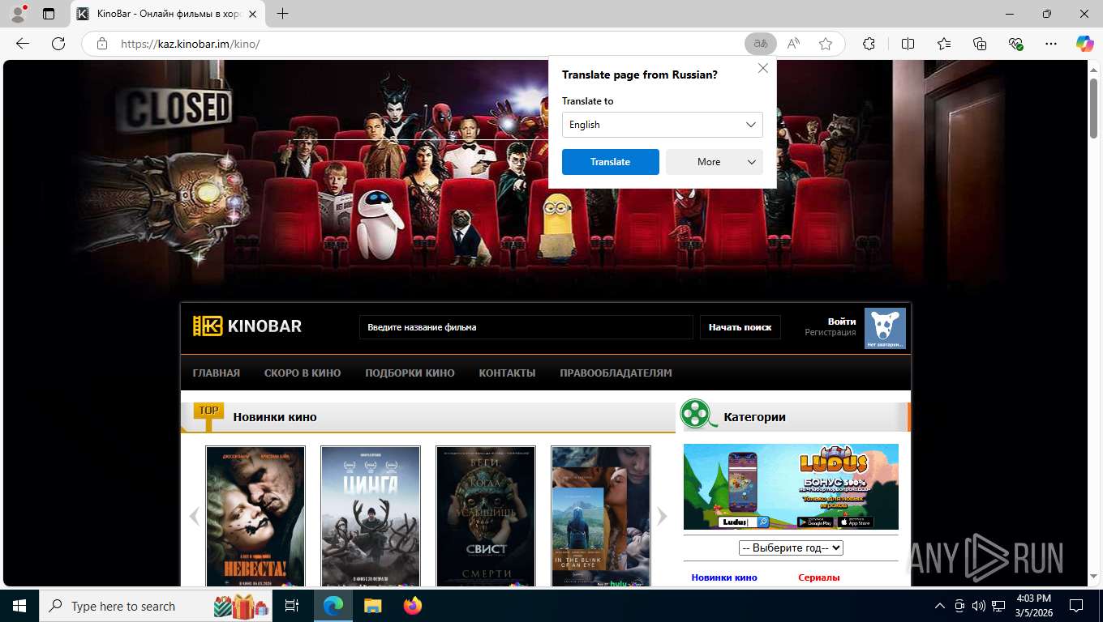
Task: Open Task View icon
Action: pos(292,606)
